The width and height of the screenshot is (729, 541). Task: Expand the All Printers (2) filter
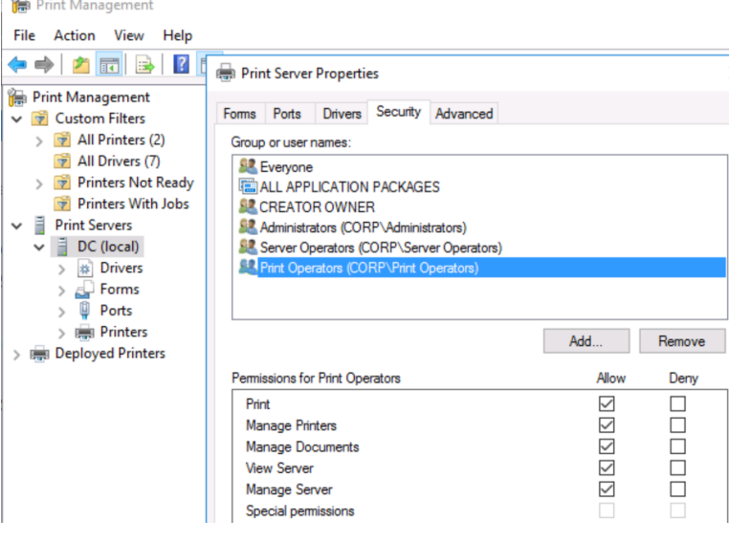coord(39,141)
